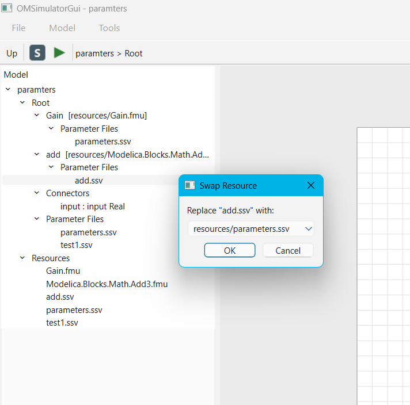Select Root item in tree
Screen dimensions: 410x405
[x=40, y=102]
